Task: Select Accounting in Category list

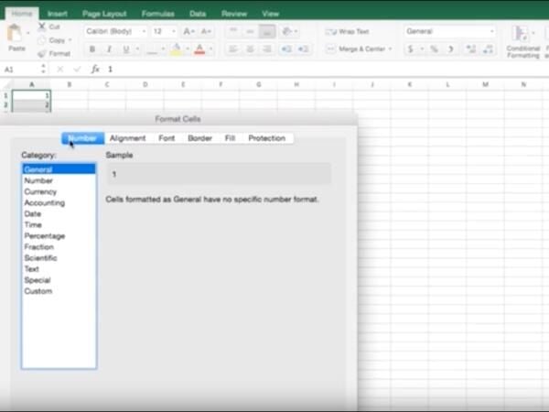Action: point(59,203)
